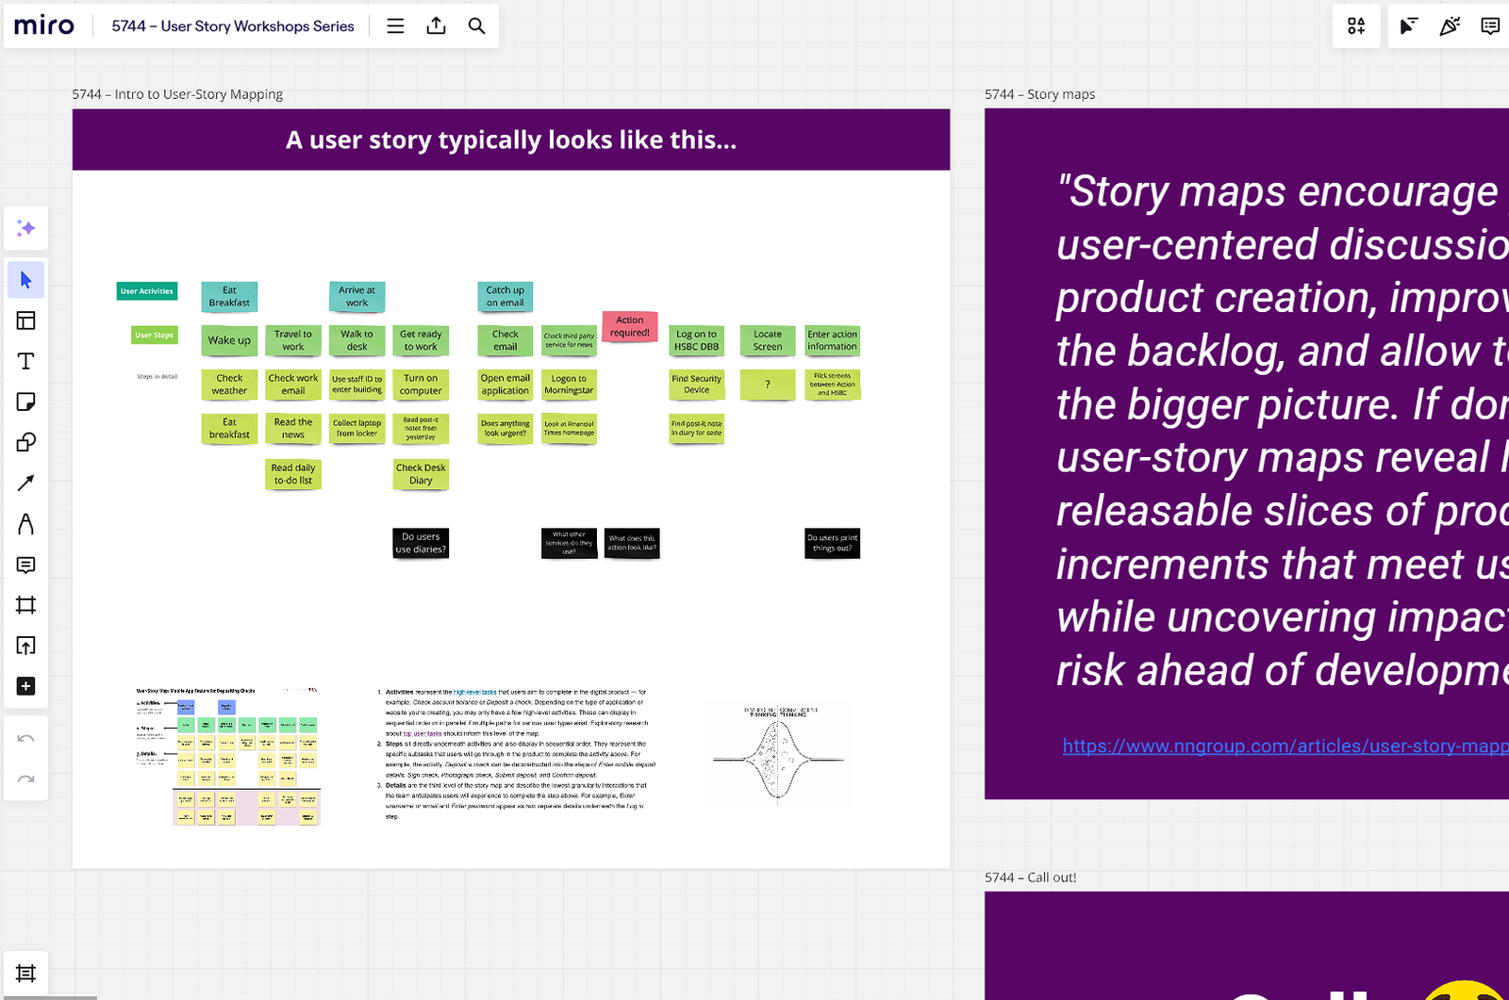The width and height of the screenshot is (1509, 1000).
Task: Open the apps icon top right
Action: coord(1356,25)
